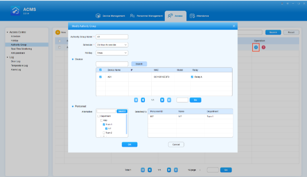This screenshot has width=307, height=177.
Task: Switch to the Device Management tab
Action: [110, 16]
